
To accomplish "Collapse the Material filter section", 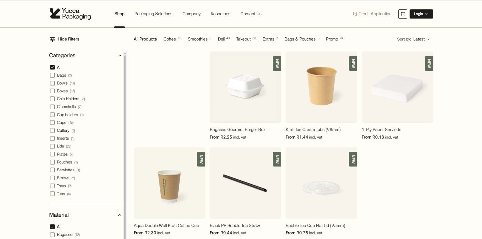I will [120, 215].
